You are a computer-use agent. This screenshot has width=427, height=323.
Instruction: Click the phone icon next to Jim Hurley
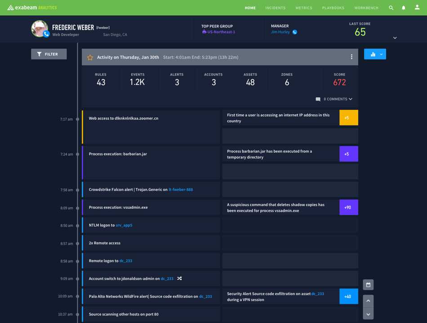pyautogui.click(x=295, y=32)
